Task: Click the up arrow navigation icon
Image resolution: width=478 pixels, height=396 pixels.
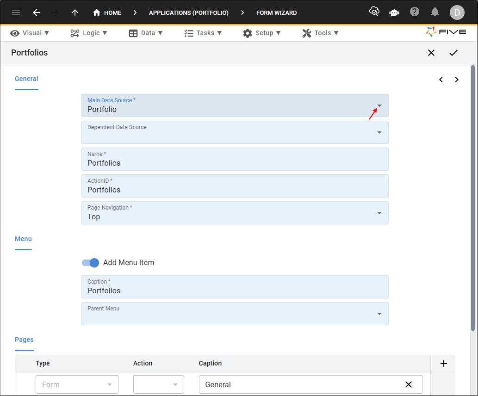Action: click(x=74, y=12)
